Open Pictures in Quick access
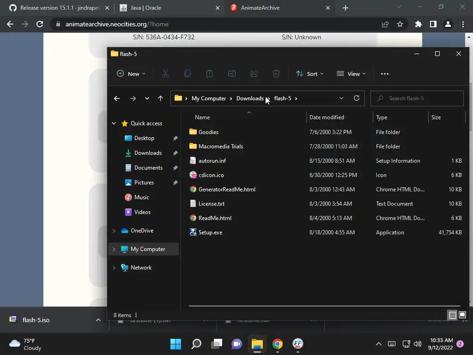Screen dimensions: 473x355 144,182
